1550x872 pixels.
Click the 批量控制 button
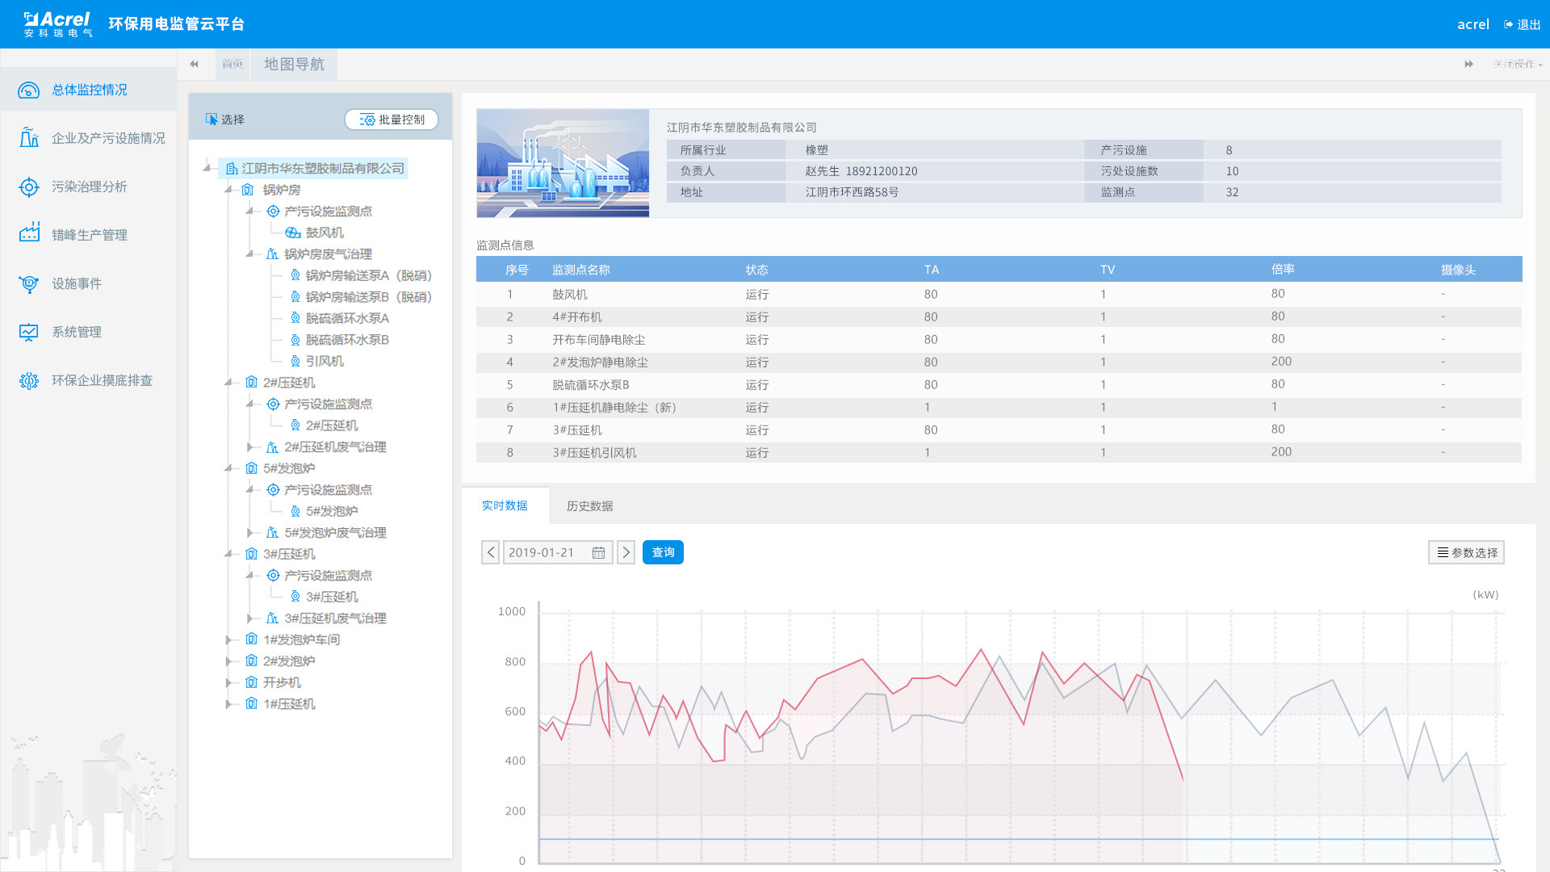point(392,119)
